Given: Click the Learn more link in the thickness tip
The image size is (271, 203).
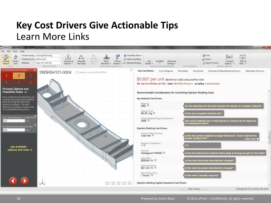Looking at the screenshot, I should click(252, 139).
